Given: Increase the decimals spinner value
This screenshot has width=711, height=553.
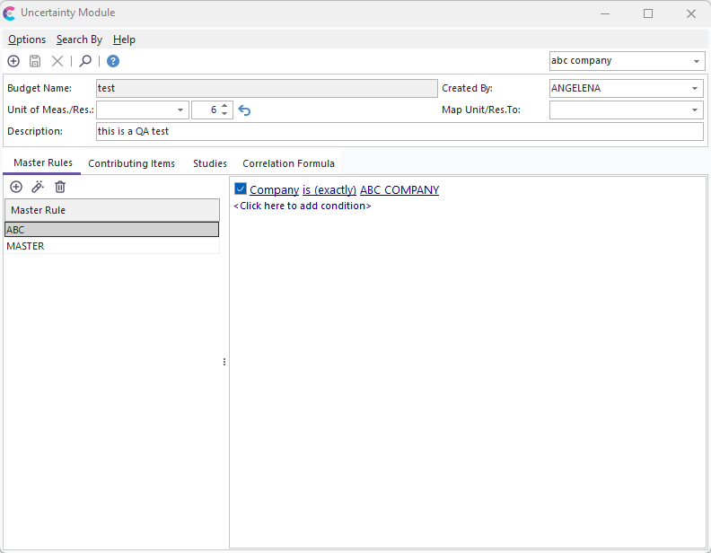Looking at the screenshot, I should pos(224,105).
